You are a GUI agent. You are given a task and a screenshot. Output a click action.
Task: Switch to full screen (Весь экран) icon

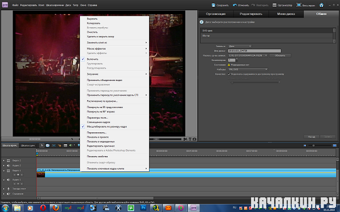tap(299, 5)
